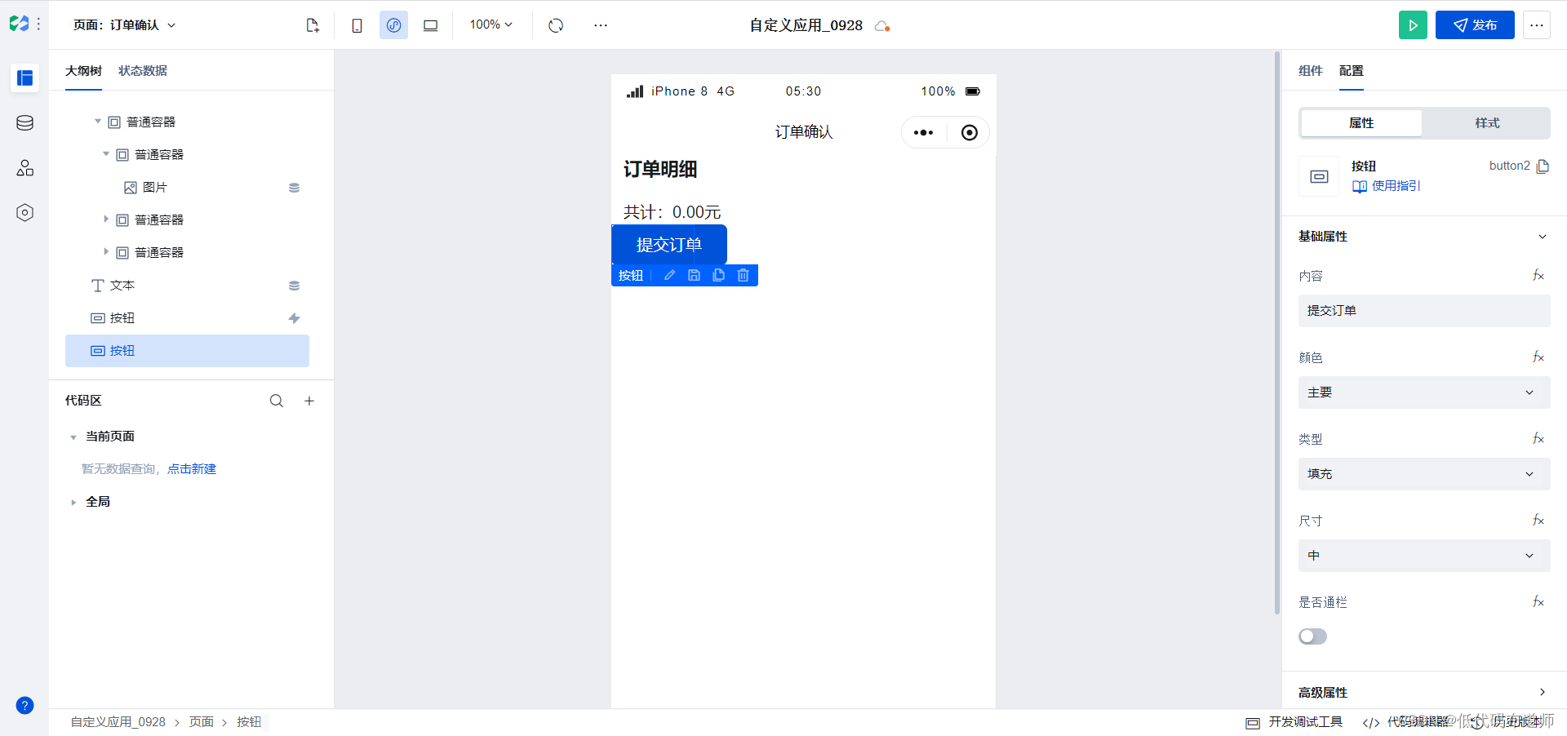Bind expression fx for 类型
The height and width of the screenshot is (736, 1567).
pos(1538,439)
